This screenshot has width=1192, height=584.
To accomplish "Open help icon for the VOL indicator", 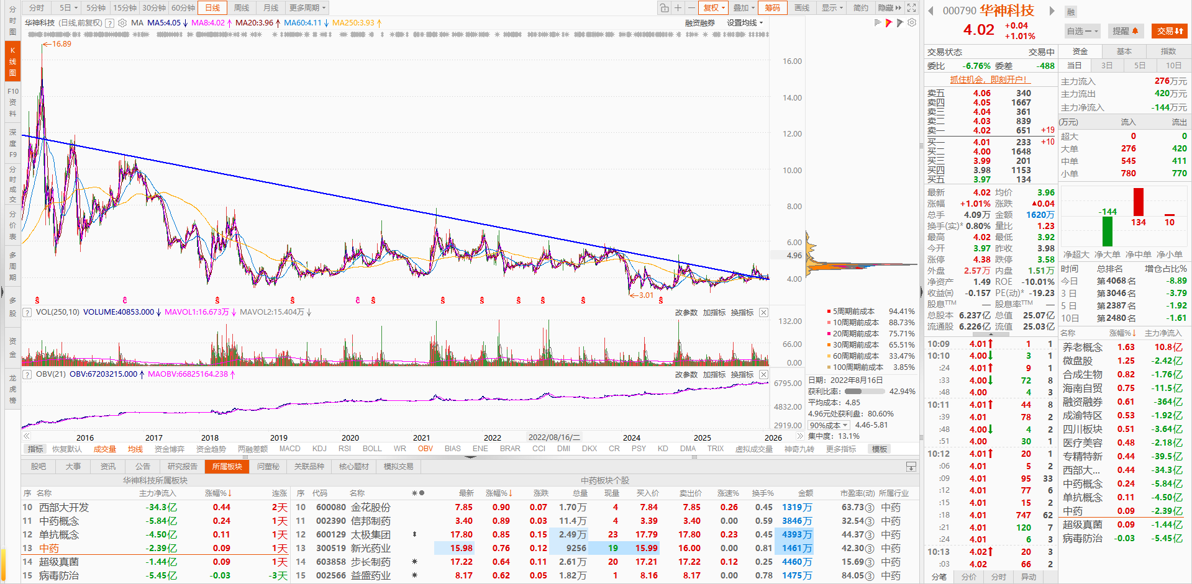I will pos(27,312).
